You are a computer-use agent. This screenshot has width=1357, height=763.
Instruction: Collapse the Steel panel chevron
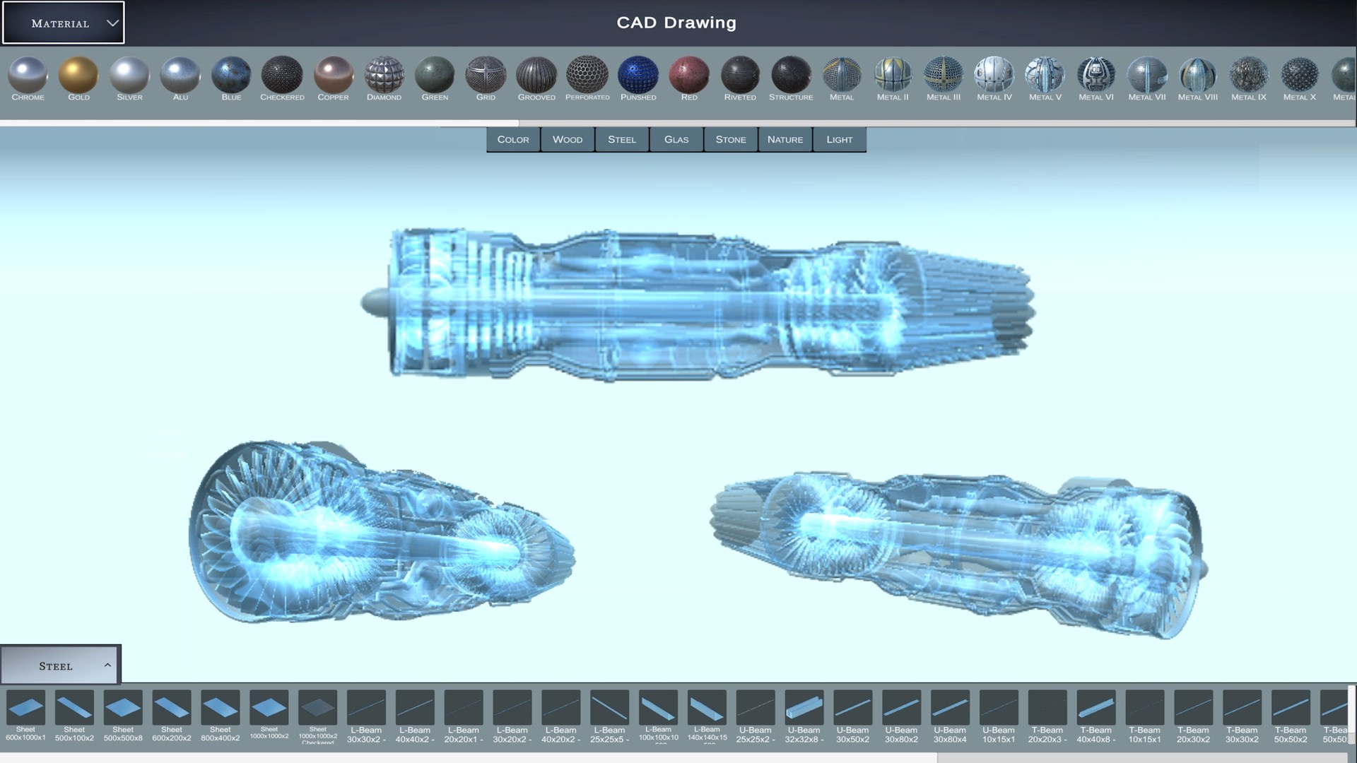(x=107, y=666)
